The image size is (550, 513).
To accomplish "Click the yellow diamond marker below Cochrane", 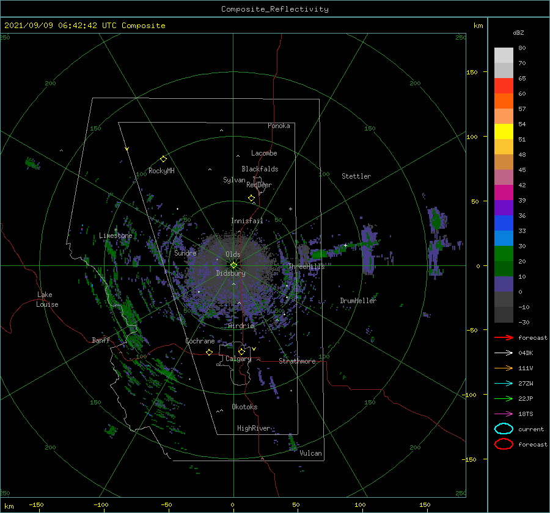I will [209, 352].
